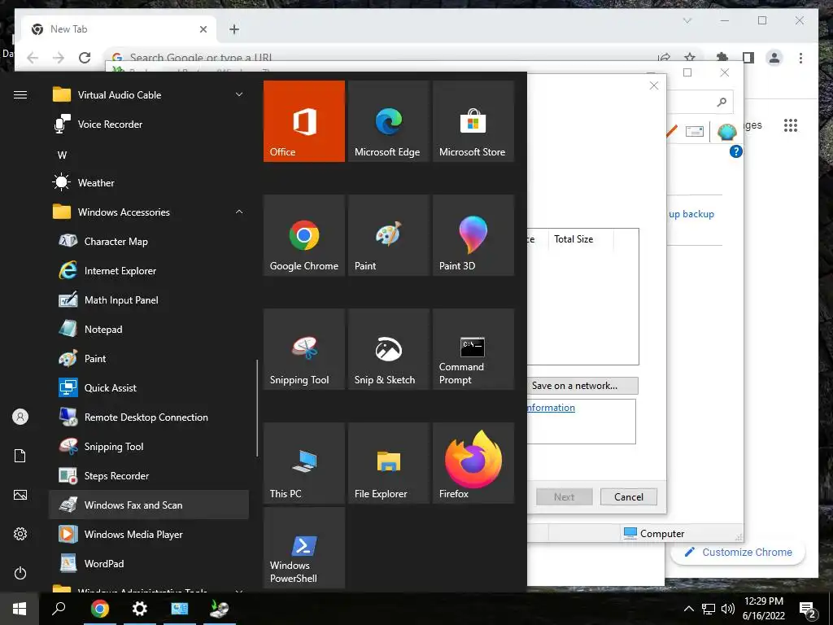Click Cancel in the backup dialog
This screenshot has width=833, height=625.
tap(629, 497)
